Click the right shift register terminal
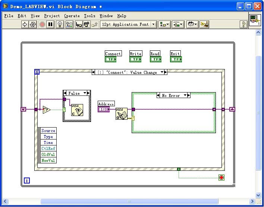 232,109
